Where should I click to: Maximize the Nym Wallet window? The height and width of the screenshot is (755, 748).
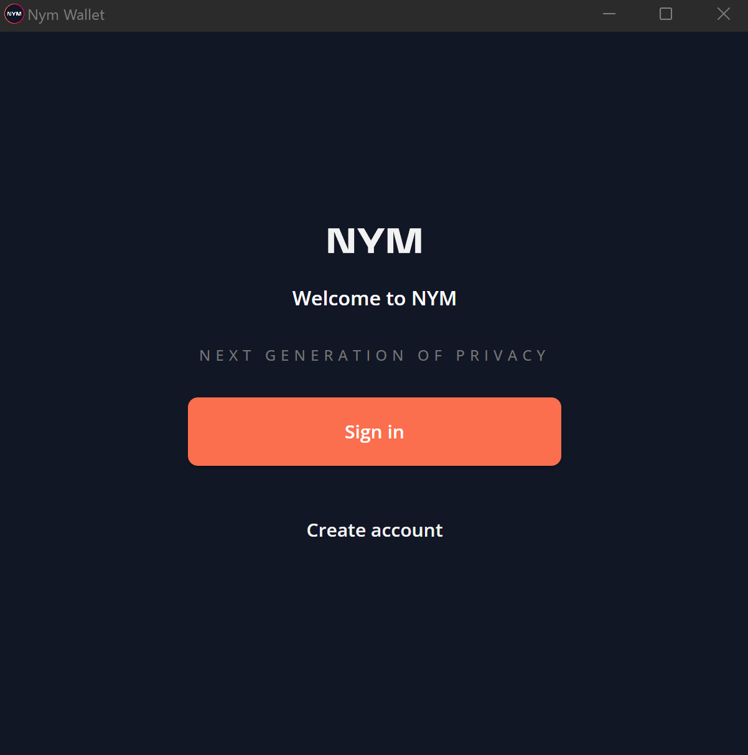666,14
